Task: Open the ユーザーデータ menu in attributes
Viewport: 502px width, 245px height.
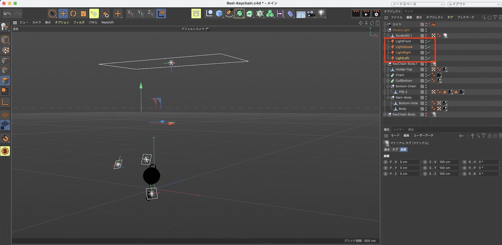Action: click(x=423, y=136)
